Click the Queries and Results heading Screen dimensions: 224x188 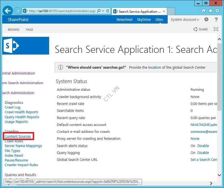tap(21, 175)
